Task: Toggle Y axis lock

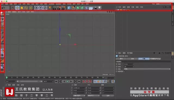Action: click(x=41, y=8)
